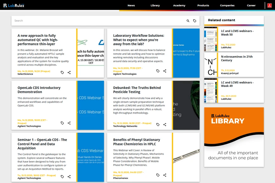Click the user account icon in header
The image size is (275, 183).
pyautogui.click(x=269, y=5)
